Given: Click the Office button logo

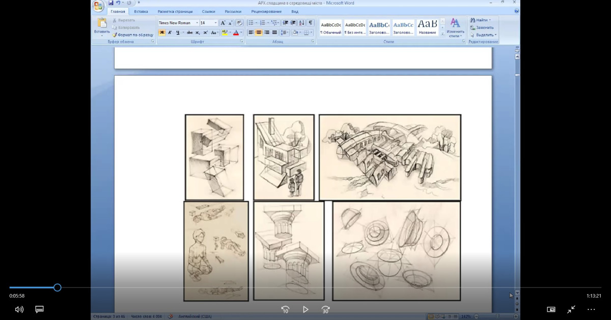Looking at the screenshot, I should (98, 6).
